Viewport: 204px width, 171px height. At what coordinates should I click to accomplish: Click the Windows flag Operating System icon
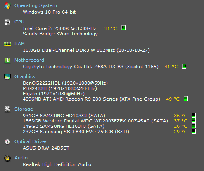click(x=7, y=6)
